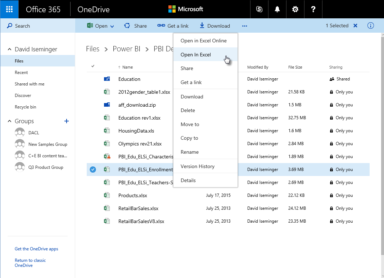Open the notifications bell
The image size is (384, 278).
[277, 9]
